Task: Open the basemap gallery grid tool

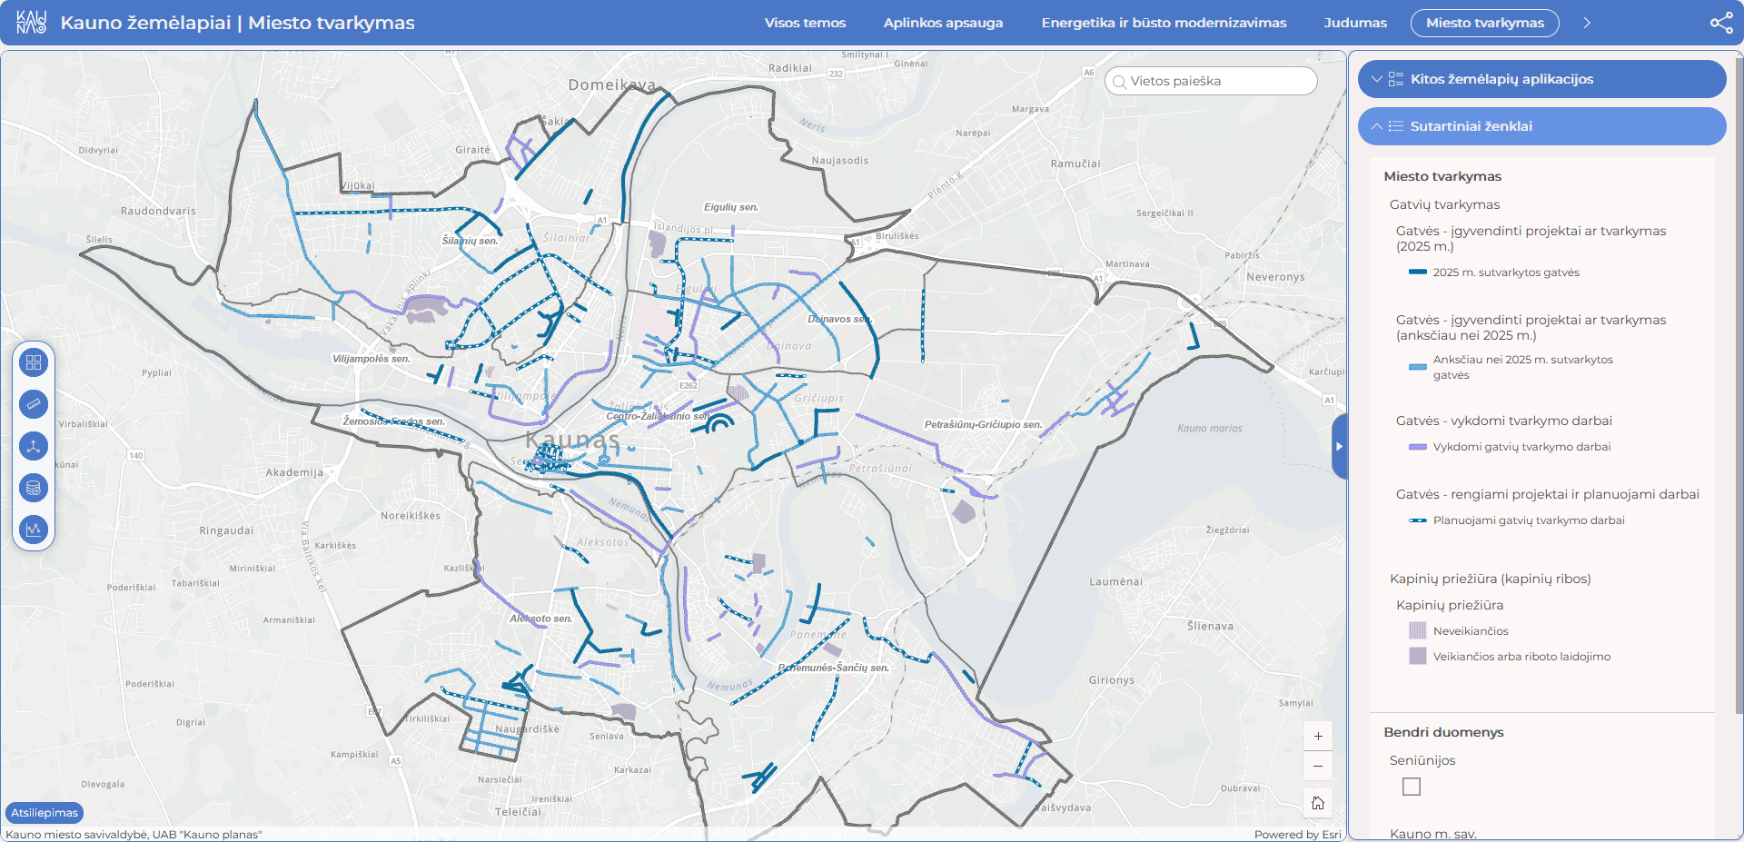Action: point(34,363)
